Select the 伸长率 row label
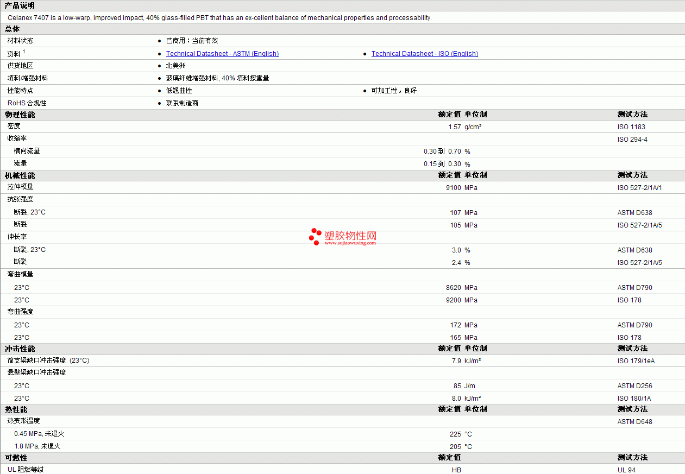Screen dimensions: 685x474 point(17,237)
